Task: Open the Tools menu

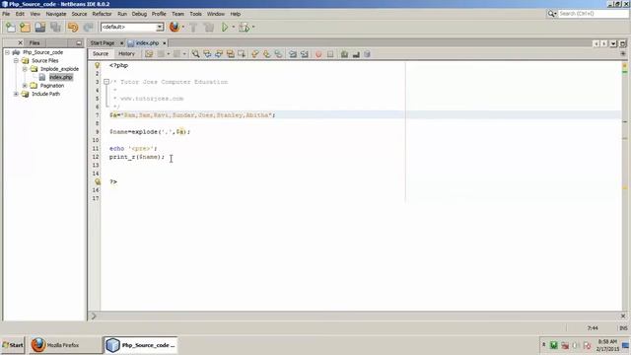Action: [195, 14]
